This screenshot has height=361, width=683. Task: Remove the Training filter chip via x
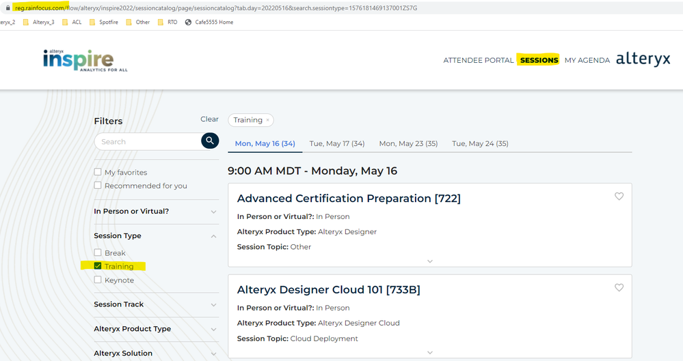tap(268, 120)
